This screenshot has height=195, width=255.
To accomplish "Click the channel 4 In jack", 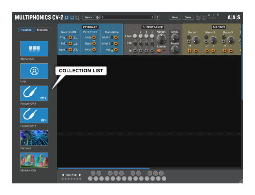I will (x=152, y=51).
